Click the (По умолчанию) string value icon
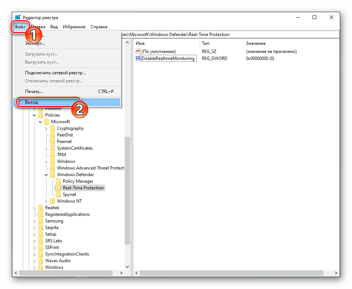 click(x=138, y=51)
